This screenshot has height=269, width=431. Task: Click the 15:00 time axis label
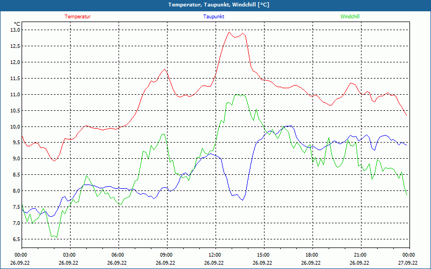[x=263, y=255]
